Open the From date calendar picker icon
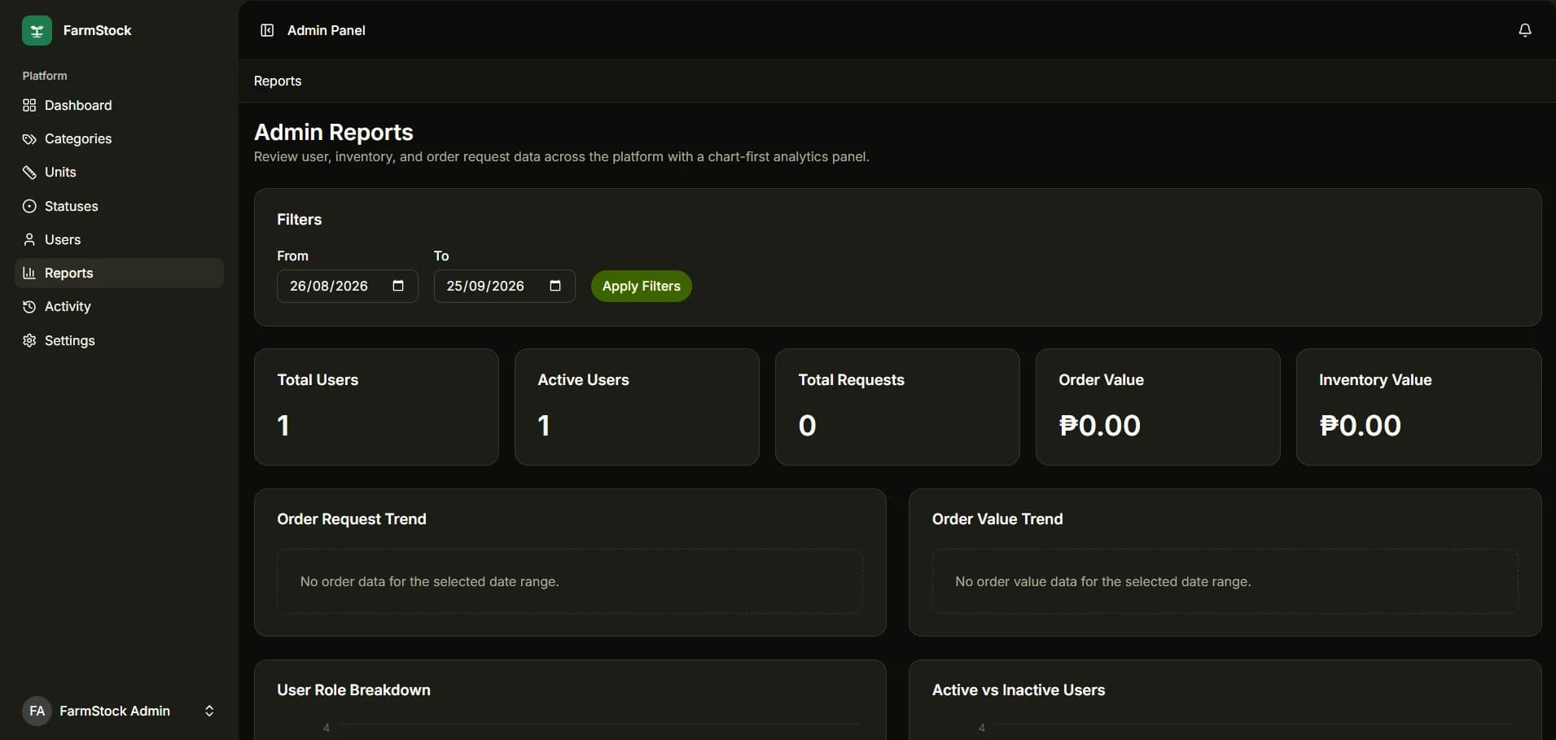 click(398, 286)
